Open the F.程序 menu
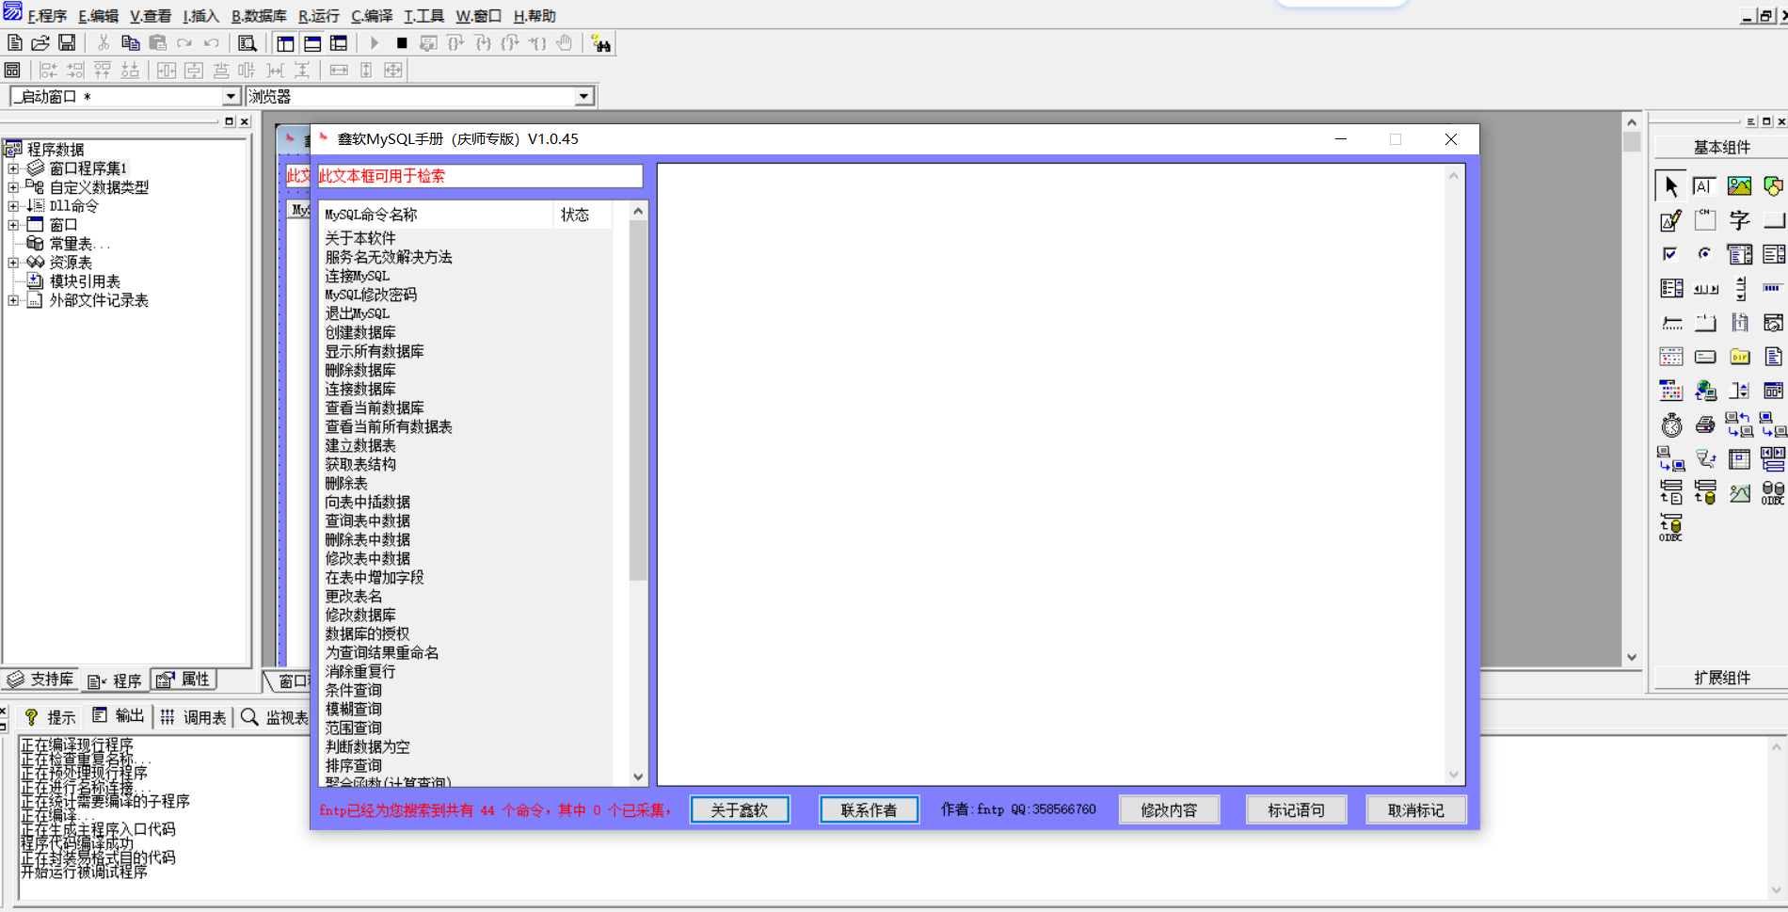The width and height of the screenshot is (1788, 912). (x=47, y=16)
